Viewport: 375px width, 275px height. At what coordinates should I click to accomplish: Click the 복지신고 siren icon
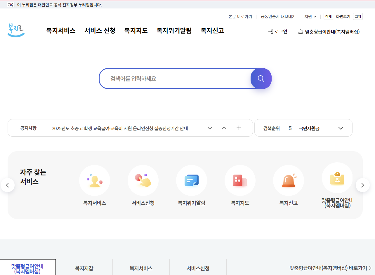click(x=289, y=180)
